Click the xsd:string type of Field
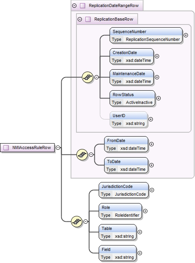Image resolution: width=195 pixels, height=263 pixels. point(124,257)
